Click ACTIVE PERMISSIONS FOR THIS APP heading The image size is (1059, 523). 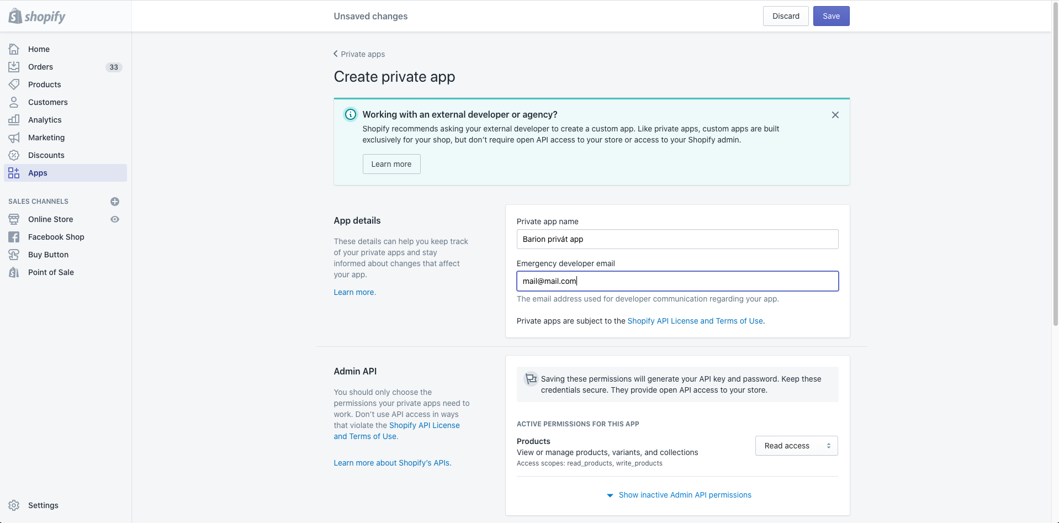pos(578,424)
